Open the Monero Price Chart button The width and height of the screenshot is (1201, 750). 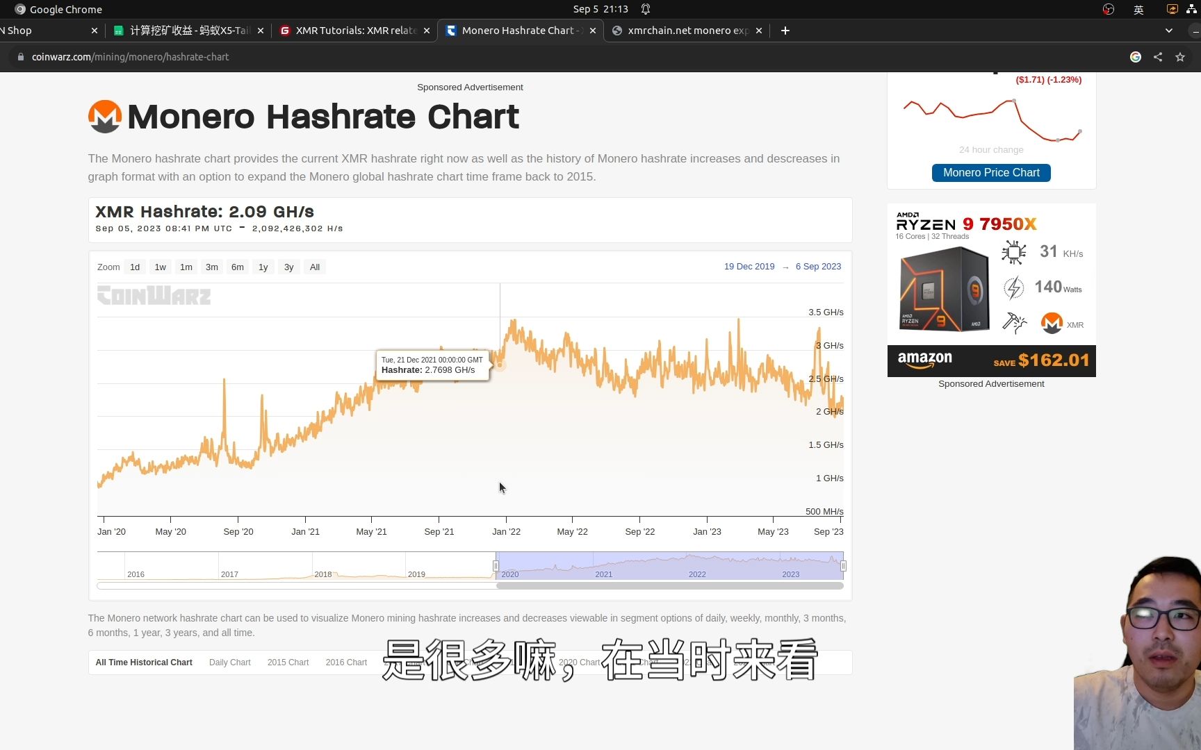(991, 173)
